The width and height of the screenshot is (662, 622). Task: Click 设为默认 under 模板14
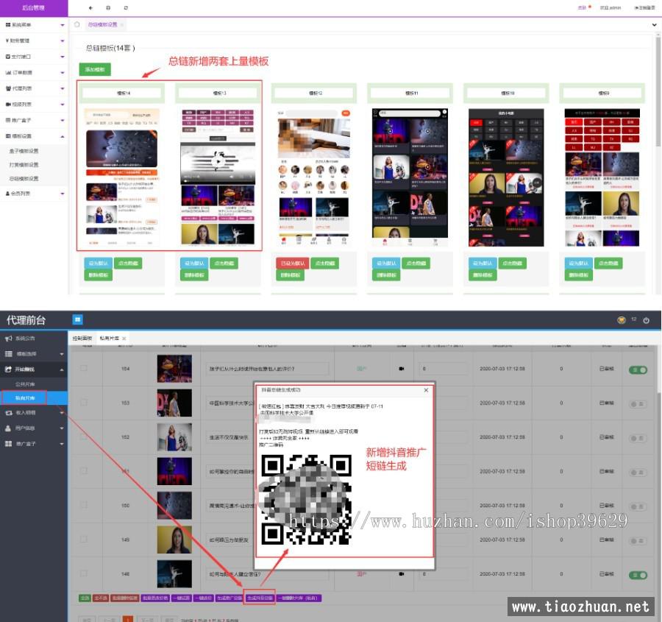[99, 264]
